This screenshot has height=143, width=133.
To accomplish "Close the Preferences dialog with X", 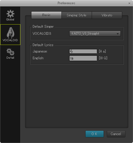I will pos(129,4).
